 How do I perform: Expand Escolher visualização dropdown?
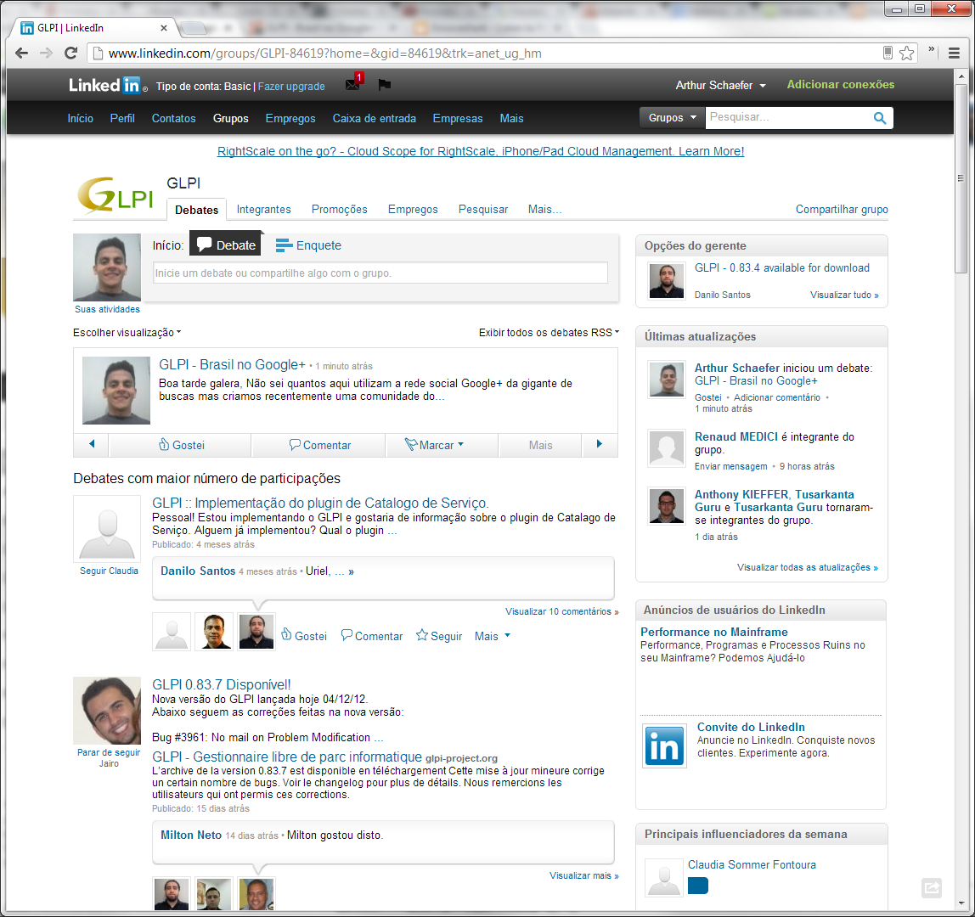[x=127, y=333]
